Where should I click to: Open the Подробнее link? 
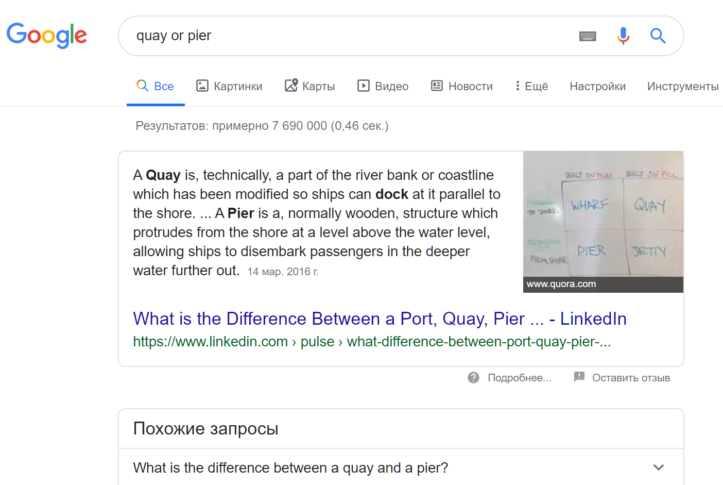tap(519, 378)
